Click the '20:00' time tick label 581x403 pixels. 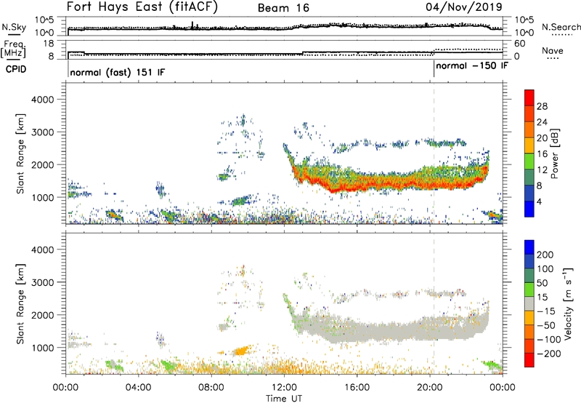tap(429, 388)
